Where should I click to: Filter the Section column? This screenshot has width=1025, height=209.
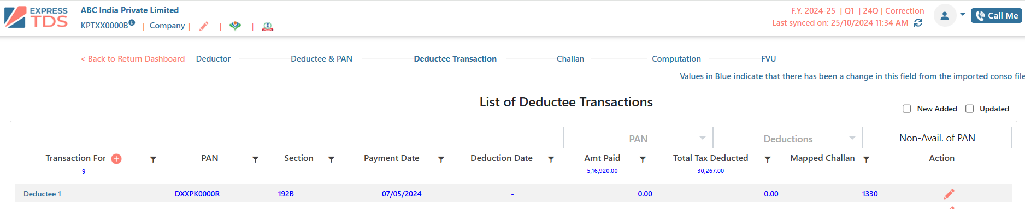(331, 159)
